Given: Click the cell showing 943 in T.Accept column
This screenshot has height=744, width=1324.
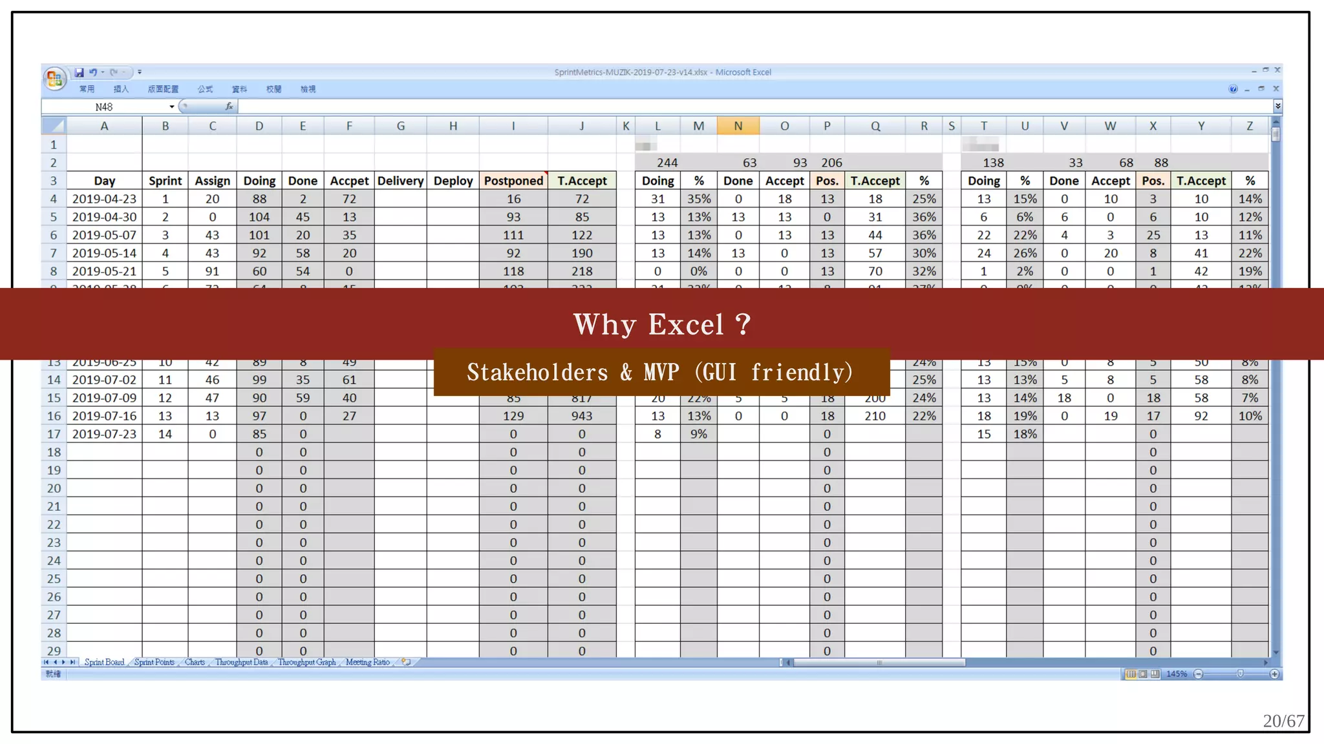Looking at the screenshot, I should (582, 416).
